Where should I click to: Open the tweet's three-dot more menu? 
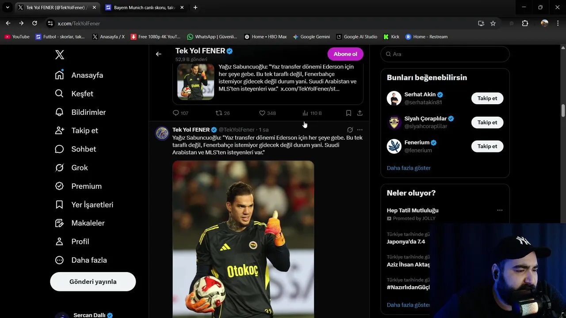click(360, 130)
